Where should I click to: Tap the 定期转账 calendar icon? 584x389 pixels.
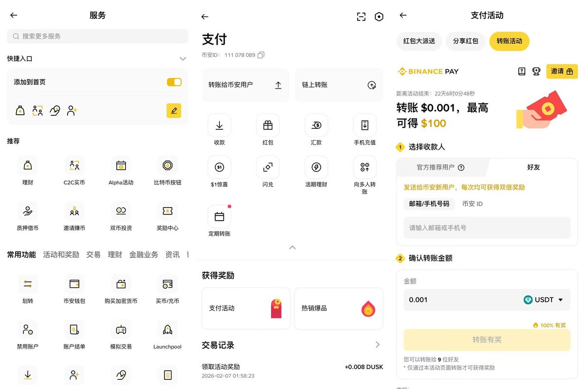[x=219, y=217]
